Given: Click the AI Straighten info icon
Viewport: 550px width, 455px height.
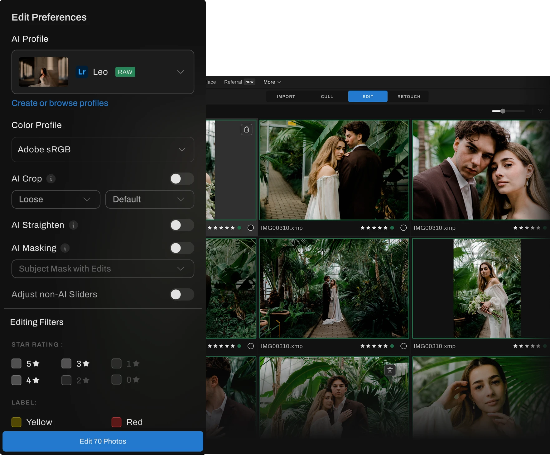Looking at the screenshot, I should click(x=73, y=225).
